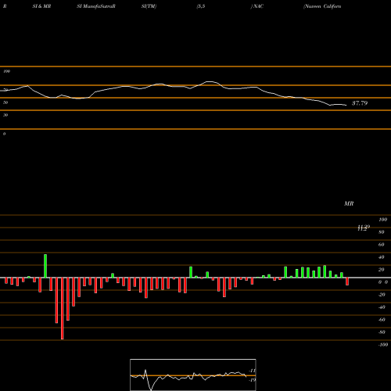This screenshot has height=391, width=391.
Task: Click the MR axis label -80 on right
Action: tap(382, 332)
